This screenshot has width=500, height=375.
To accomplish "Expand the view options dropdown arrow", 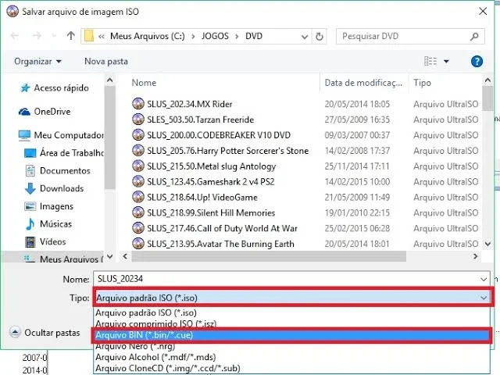I will pyautogui.click(x=446, y=61).
